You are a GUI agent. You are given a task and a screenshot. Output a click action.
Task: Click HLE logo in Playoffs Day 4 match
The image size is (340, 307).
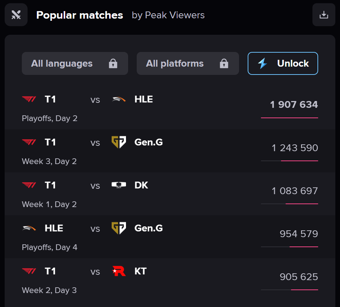click(x=29, y=228)
